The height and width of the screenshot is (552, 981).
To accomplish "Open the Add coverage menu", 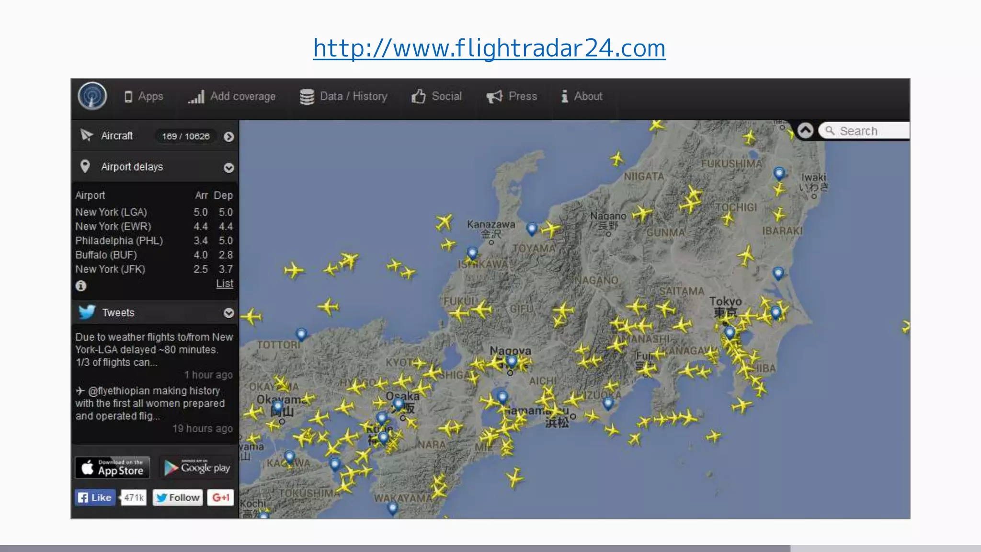I will tap(231, 96).
